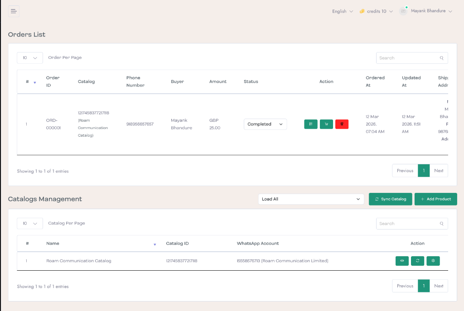The height and width of the screenshot is (311, 464).
Task: Select page 1 in Orders List pagination
Action: pos(424,171)
